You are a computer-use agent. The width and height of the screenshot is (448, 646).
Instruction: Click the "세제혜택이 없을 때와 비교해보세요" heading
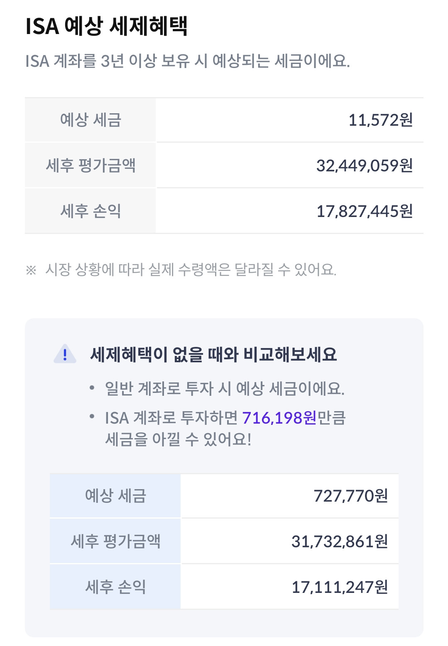click(x=213, y=355)
